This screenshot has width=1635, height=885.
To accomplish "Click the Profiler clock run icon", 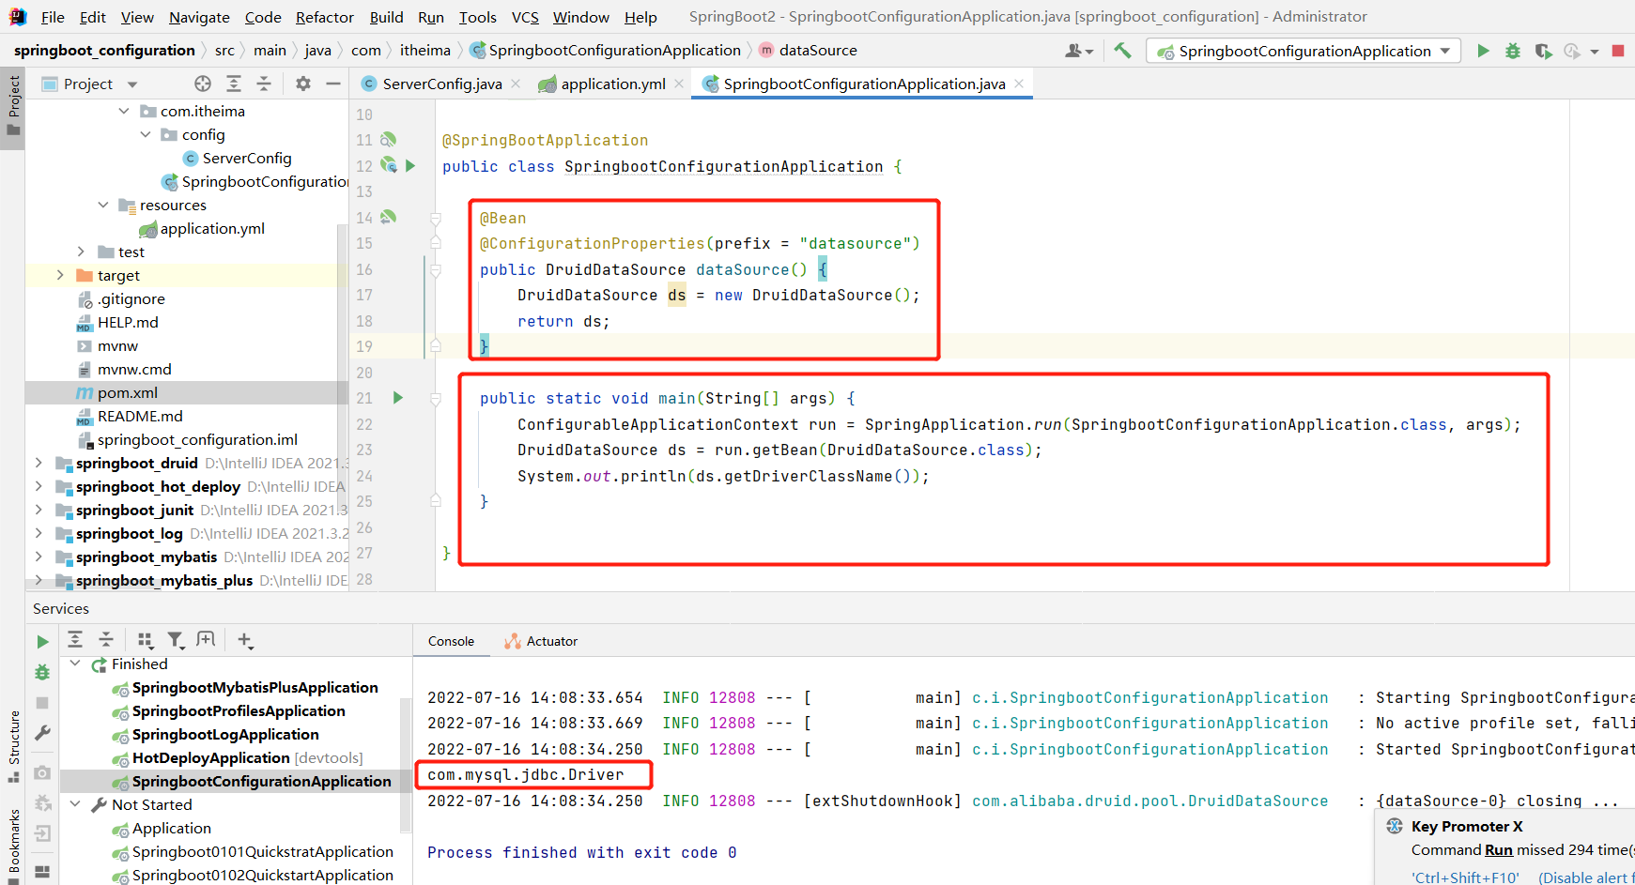I will [x=1573, y=51].
